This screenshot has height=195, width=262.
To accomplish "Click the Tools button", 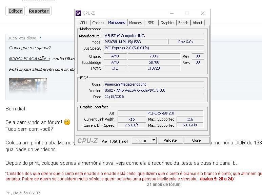I will point(141,140).
